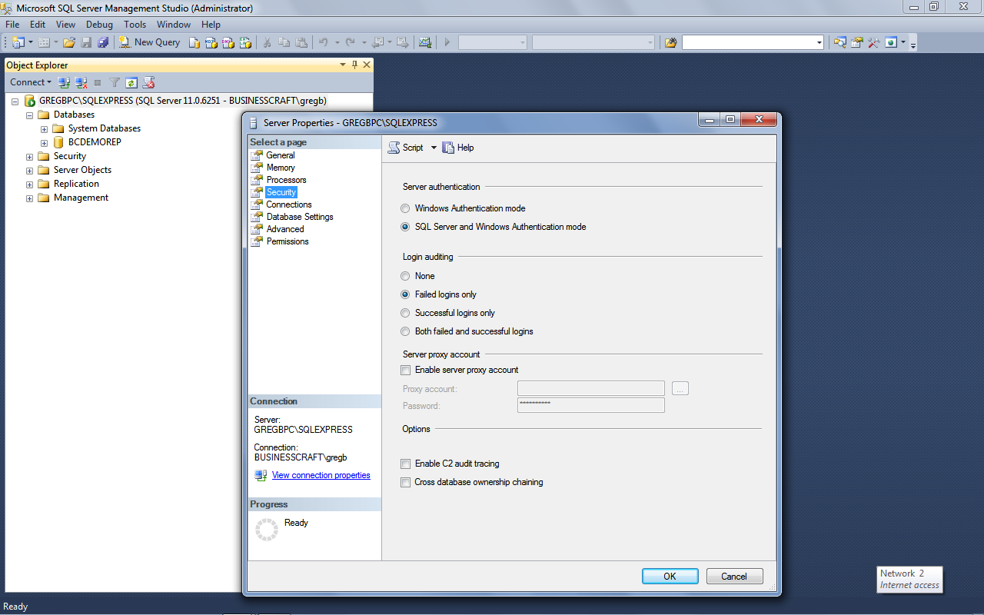Open the Debug menu
Screen dimensions: 984x615
click(x=99, y=25)
